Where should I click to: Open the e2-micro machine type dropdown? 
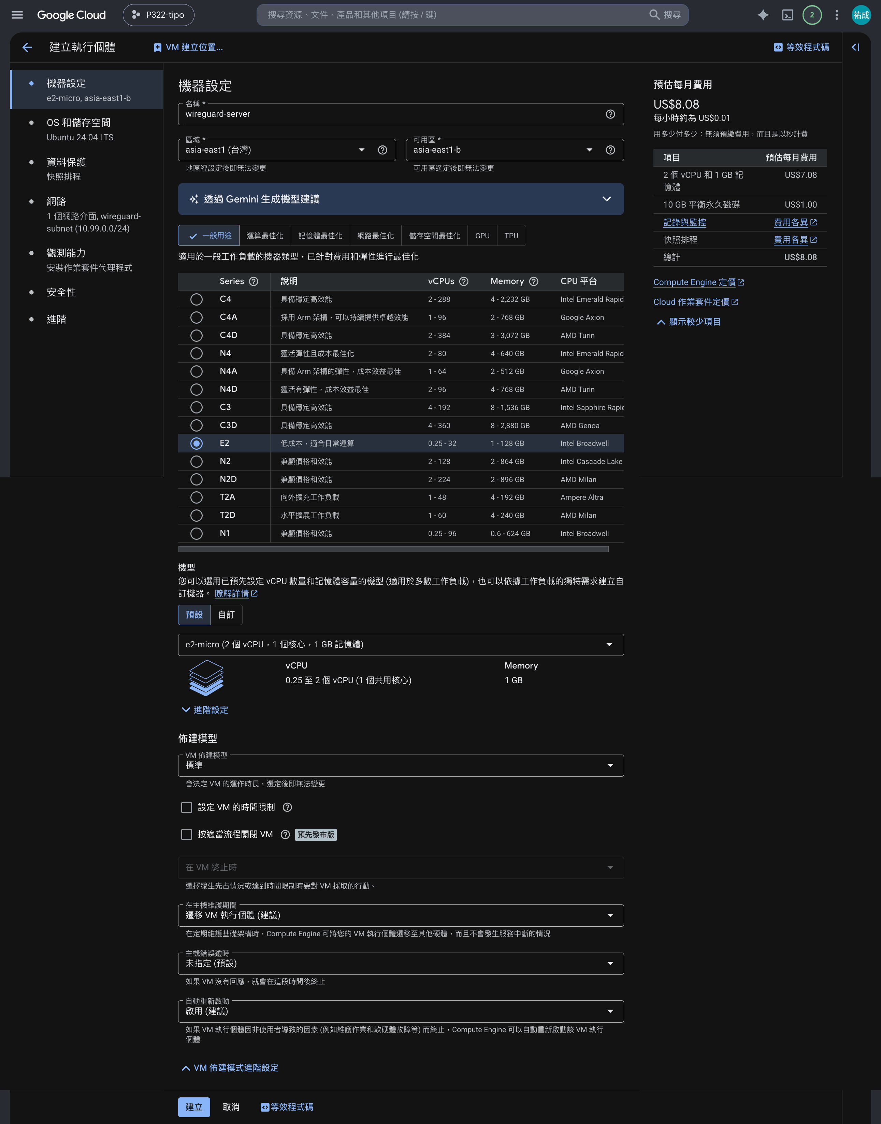coord(401,645)
